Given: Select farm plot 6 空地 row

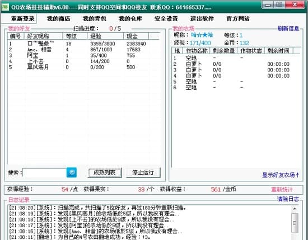Looking at the screenshot, I should click(236, 87).
